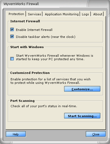
Task: Click the Start Scanning... button
Action: pos(82,116)
